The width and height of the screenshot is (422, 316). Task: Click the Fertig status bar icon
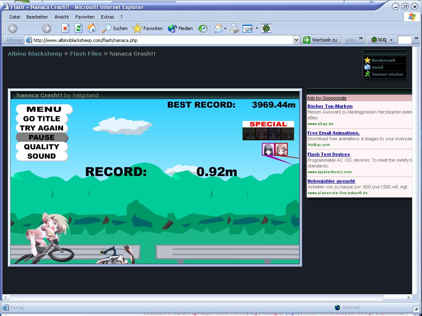pyautogui.click(x=6, y=307)
